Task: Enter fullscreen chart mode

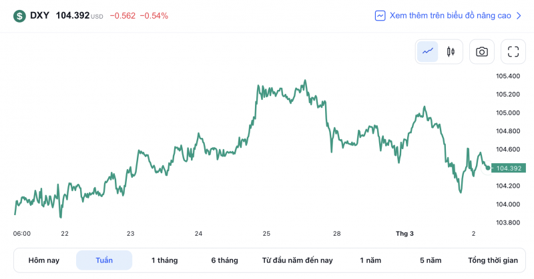Action: (x=513, y=51)
